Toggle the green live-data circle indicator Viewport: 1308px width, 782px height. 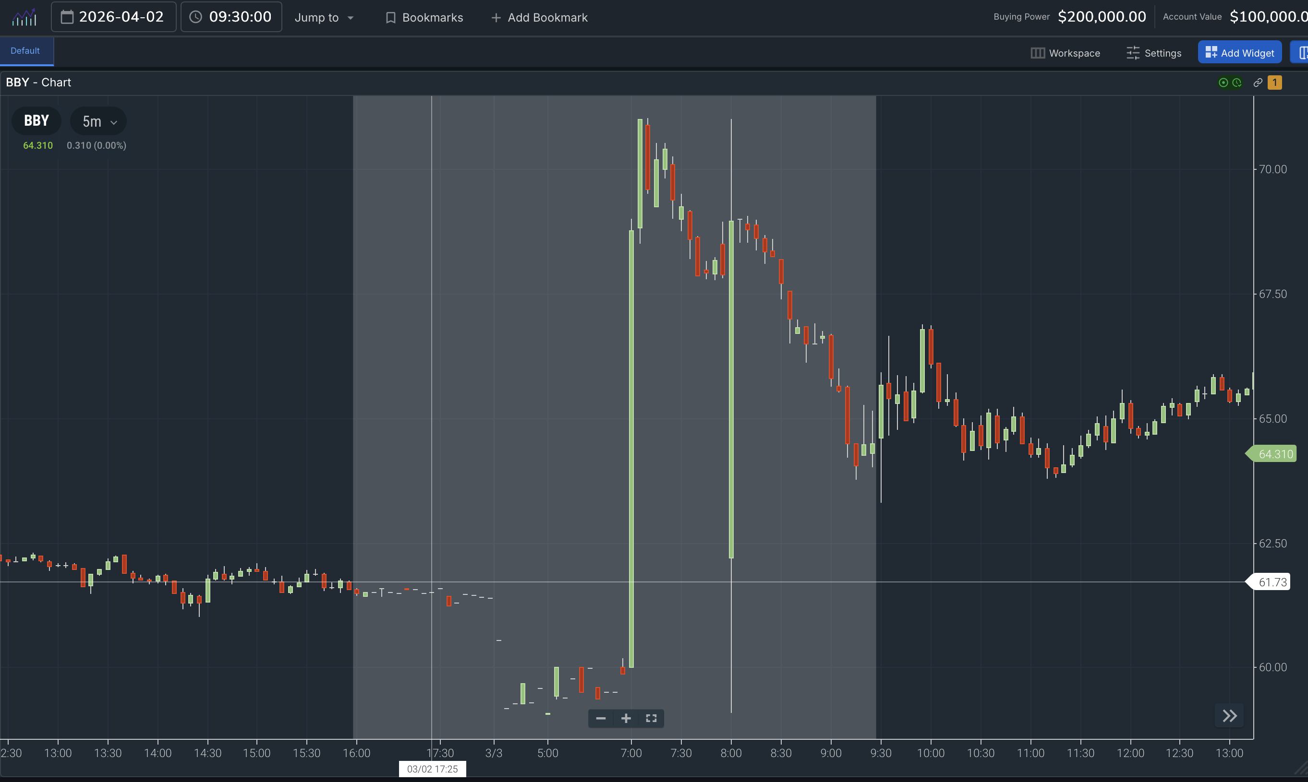1223,83
